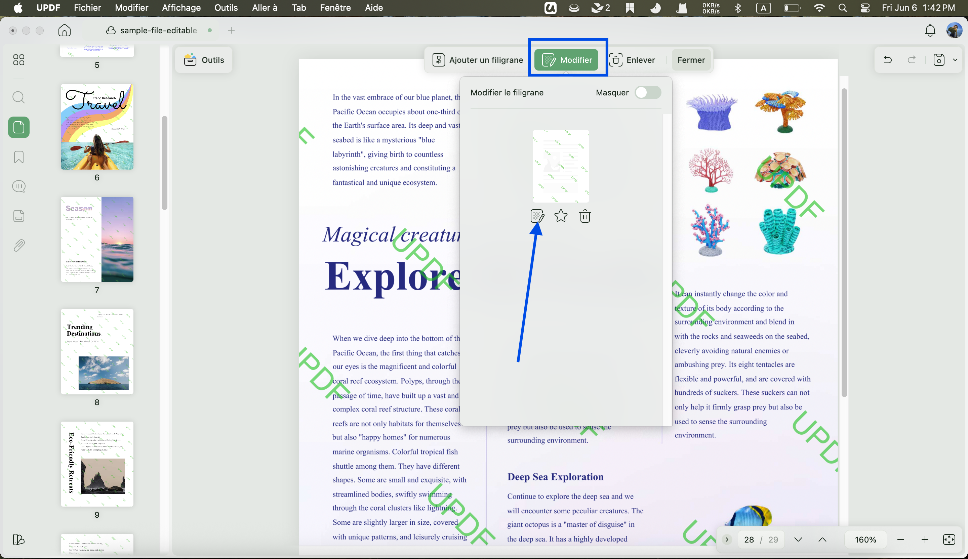Open the search icon in sidebar
968x559 pixels.
tap(18, 97)
